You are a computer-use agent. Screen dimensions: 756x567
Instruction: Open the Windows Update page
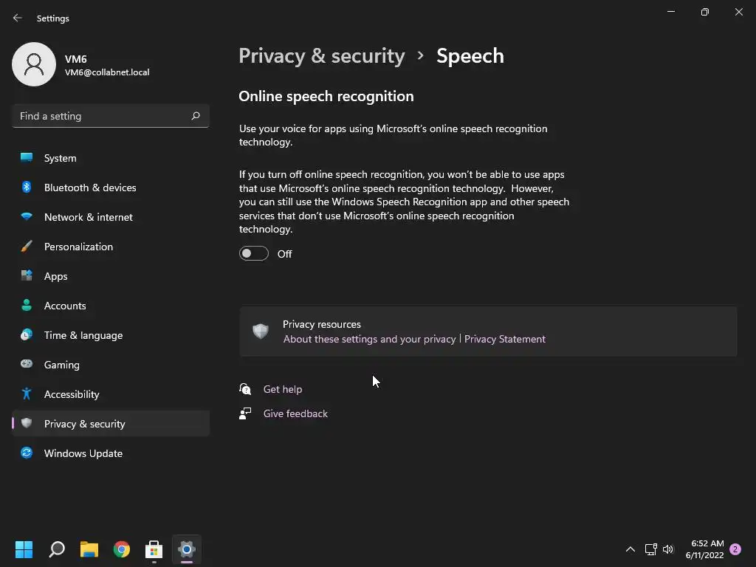83,453
